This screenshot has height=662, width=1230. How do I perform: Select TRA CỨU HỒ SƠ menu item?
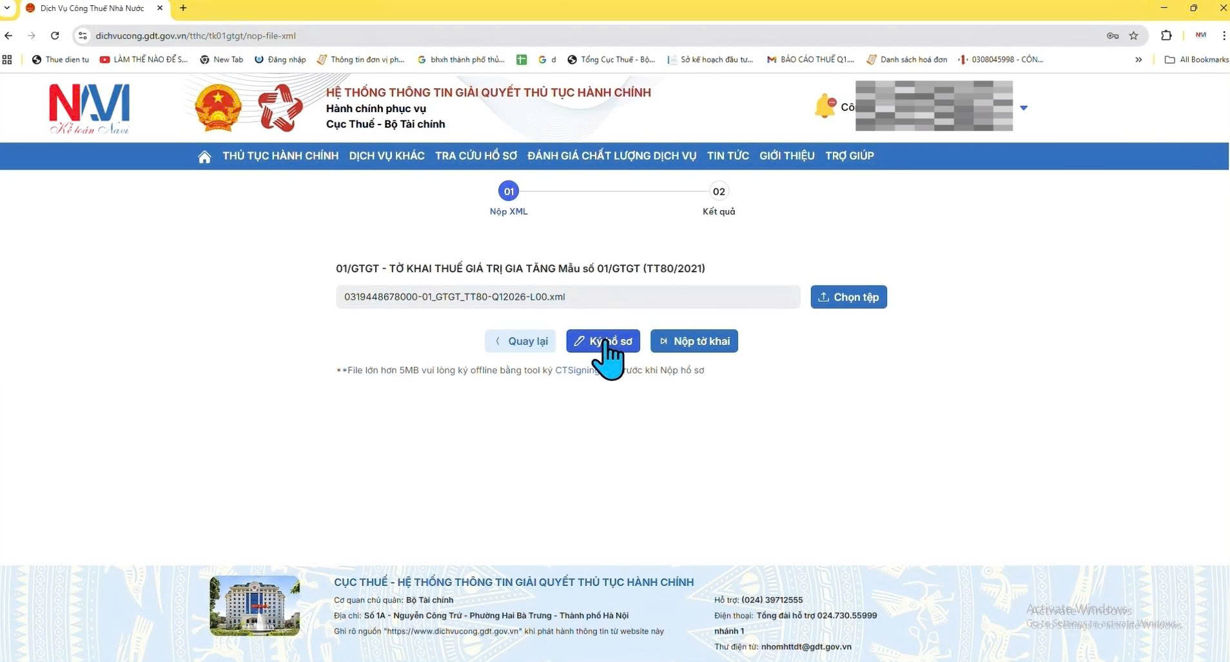pyautogui.click(x=476, y=156)
